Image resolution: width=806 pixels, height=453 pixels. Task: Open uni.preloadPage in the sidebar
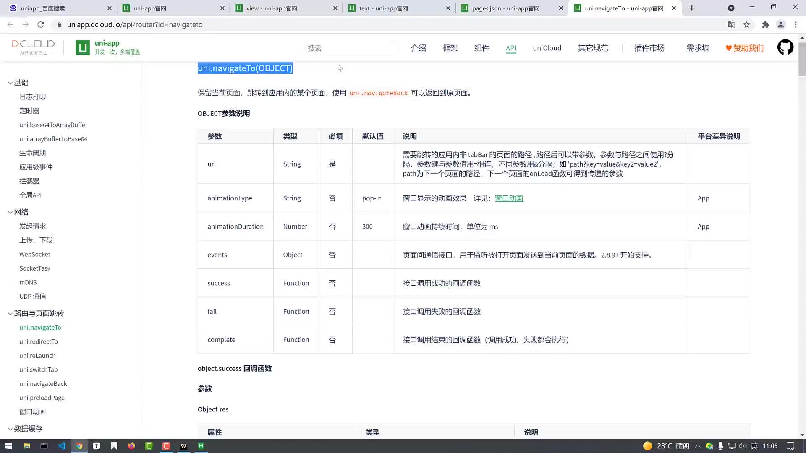point(42,398)
